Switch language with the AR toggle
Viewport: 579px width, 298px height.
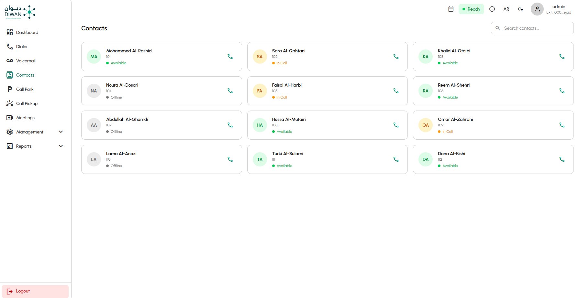[506, 9]
